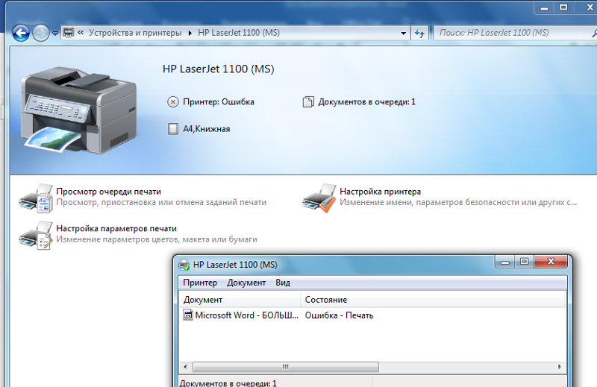This screenshot has height=387, width=597.
Task: Select the А4,Книжная paper text
Action: [x=207, y=129]
